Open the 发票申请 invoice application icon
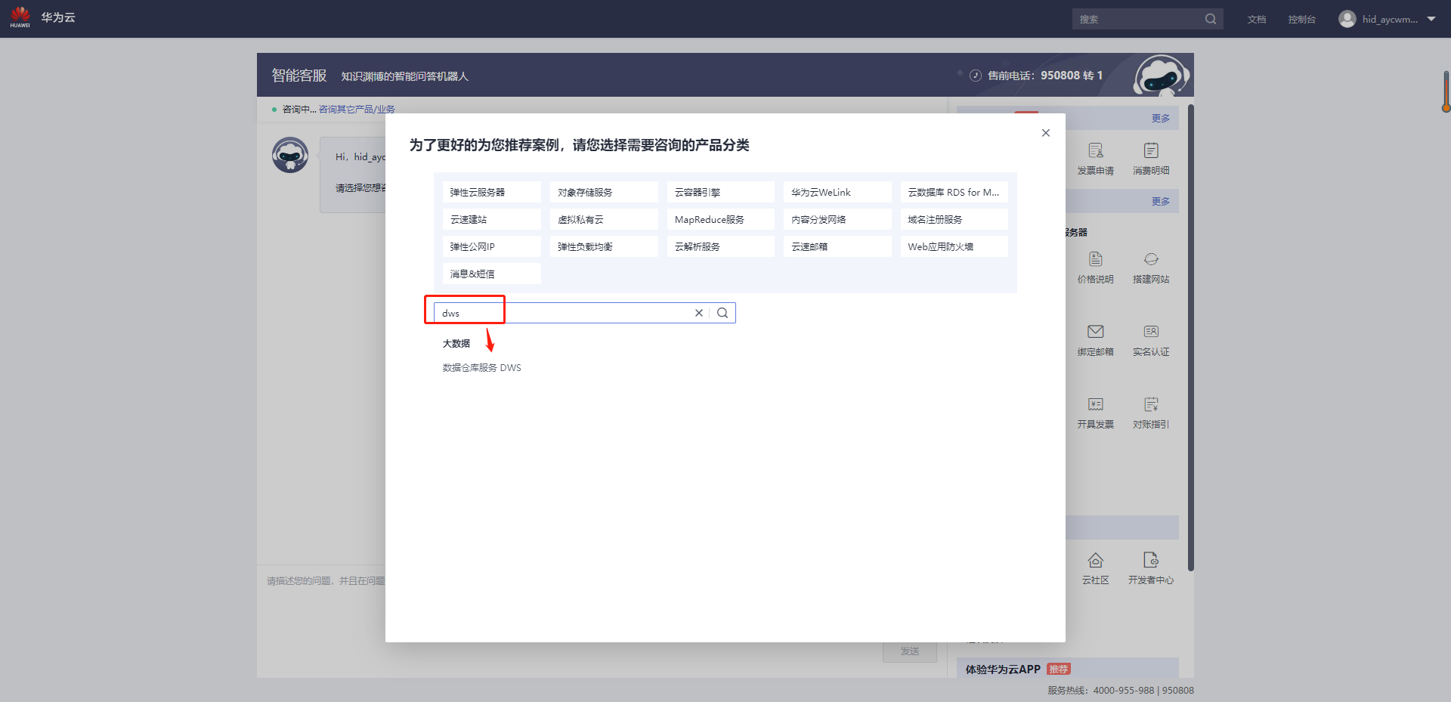 (x=1096, y=157)
